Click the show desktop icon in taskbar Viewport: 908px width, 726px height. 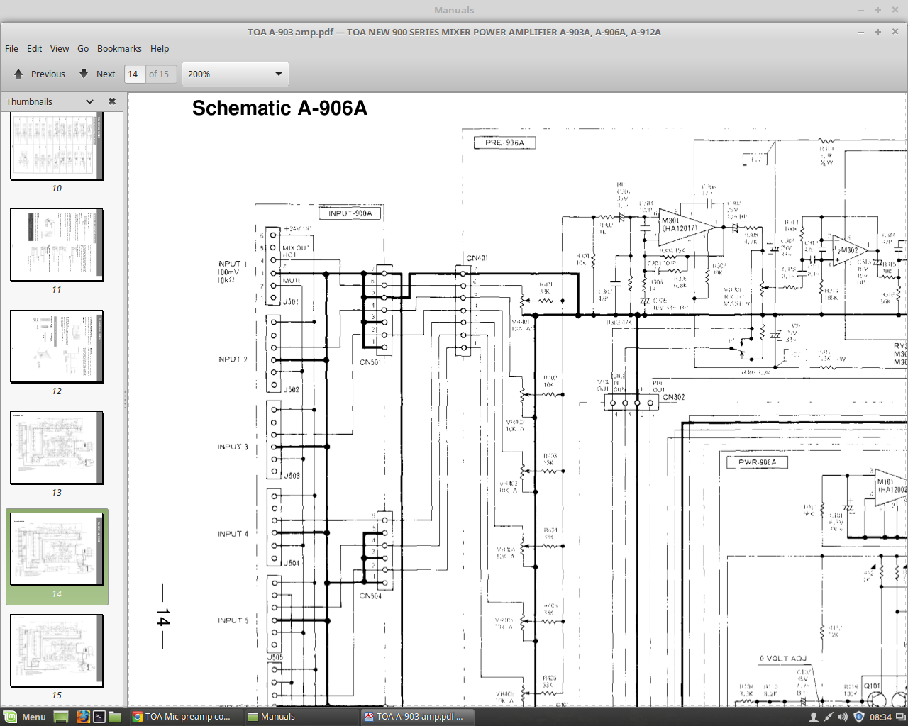coord(61,717)
